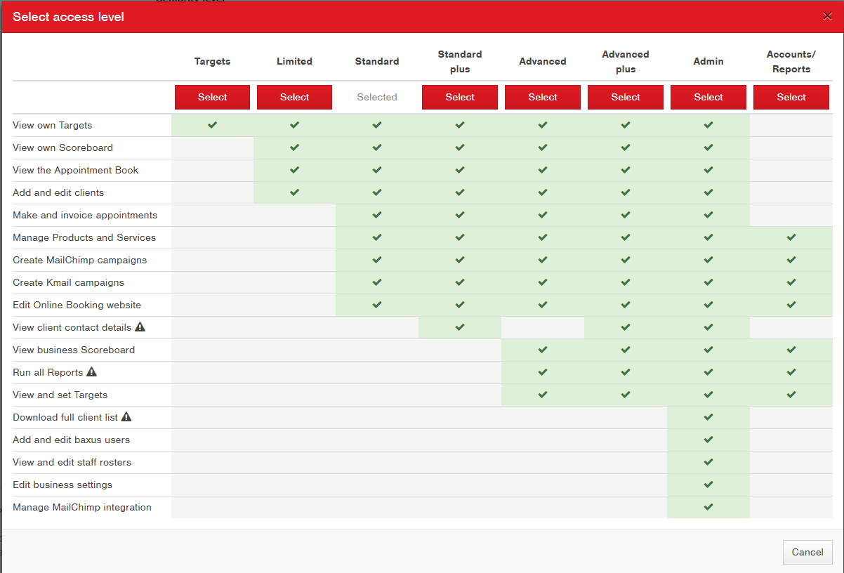
Task: Click the 'Add and edit baxus users' row label
Action: point(71,440)
